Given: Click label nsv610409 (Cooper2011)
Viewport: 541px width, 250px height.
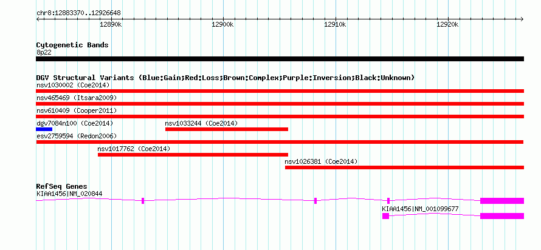Looking at the screenshot, I should tap(77, 110).
